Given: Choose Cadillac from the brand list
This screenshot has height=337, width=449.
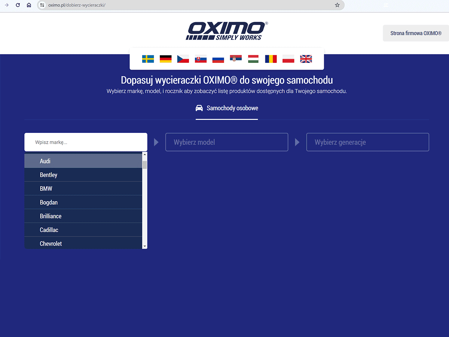Looking at the screenshot, I should pos(83,230).
